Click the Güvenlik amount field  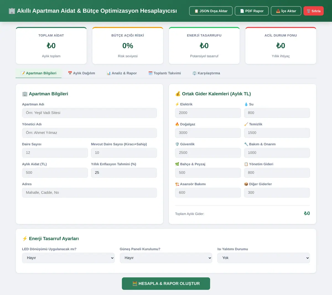coord(208,152)
